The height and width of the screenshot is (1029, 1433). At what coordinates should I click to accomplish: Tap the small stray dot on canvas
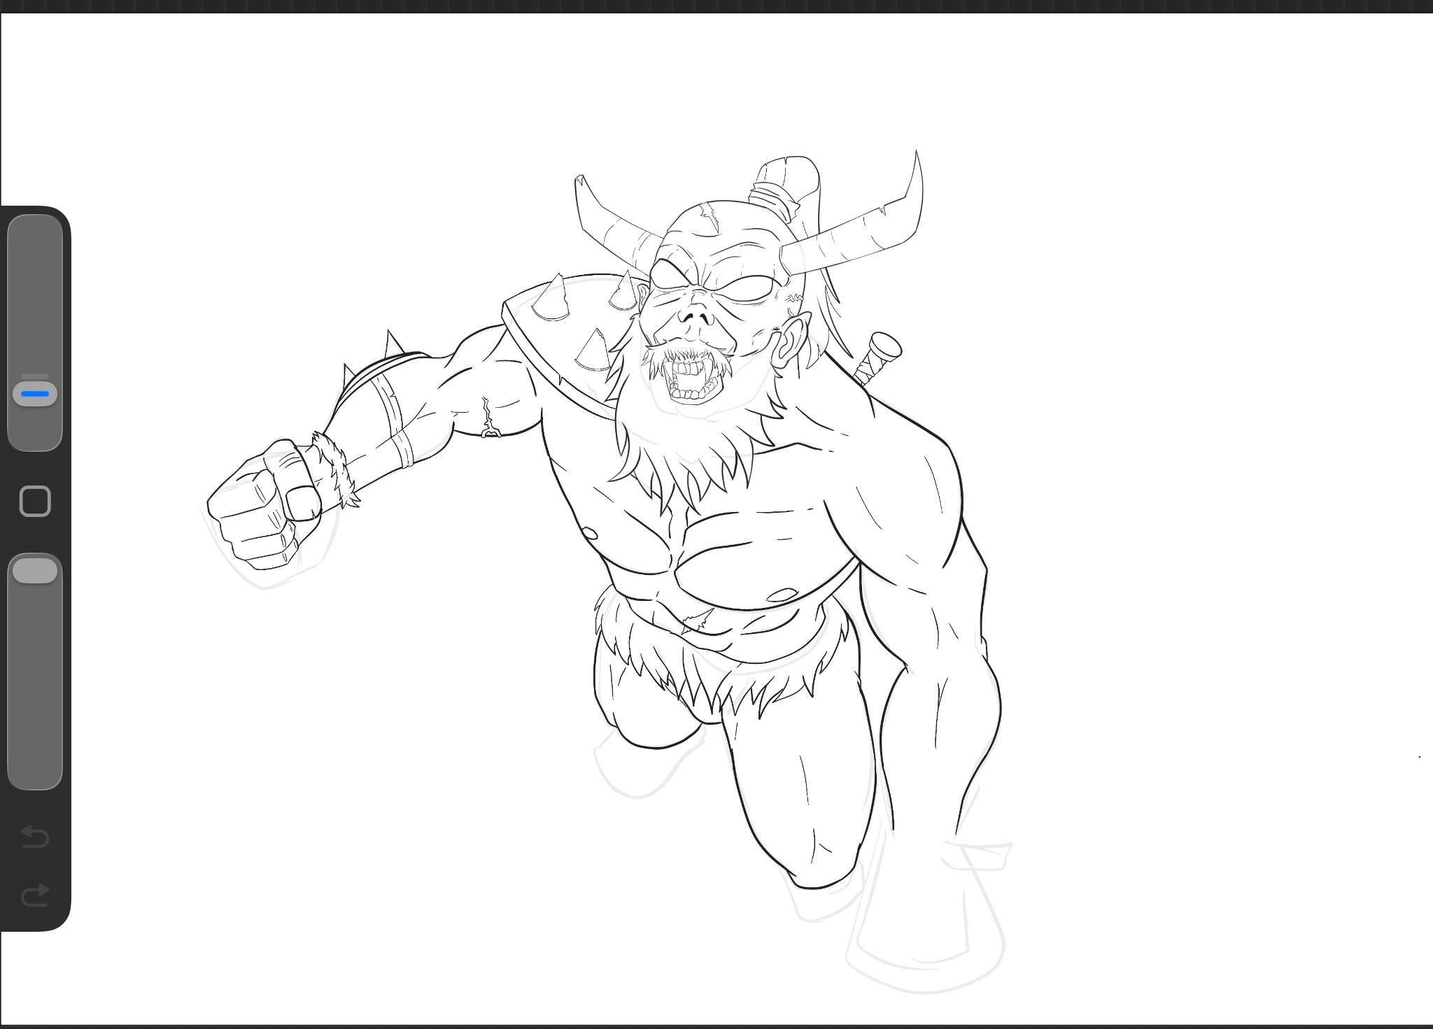[x=1420, y=756]
